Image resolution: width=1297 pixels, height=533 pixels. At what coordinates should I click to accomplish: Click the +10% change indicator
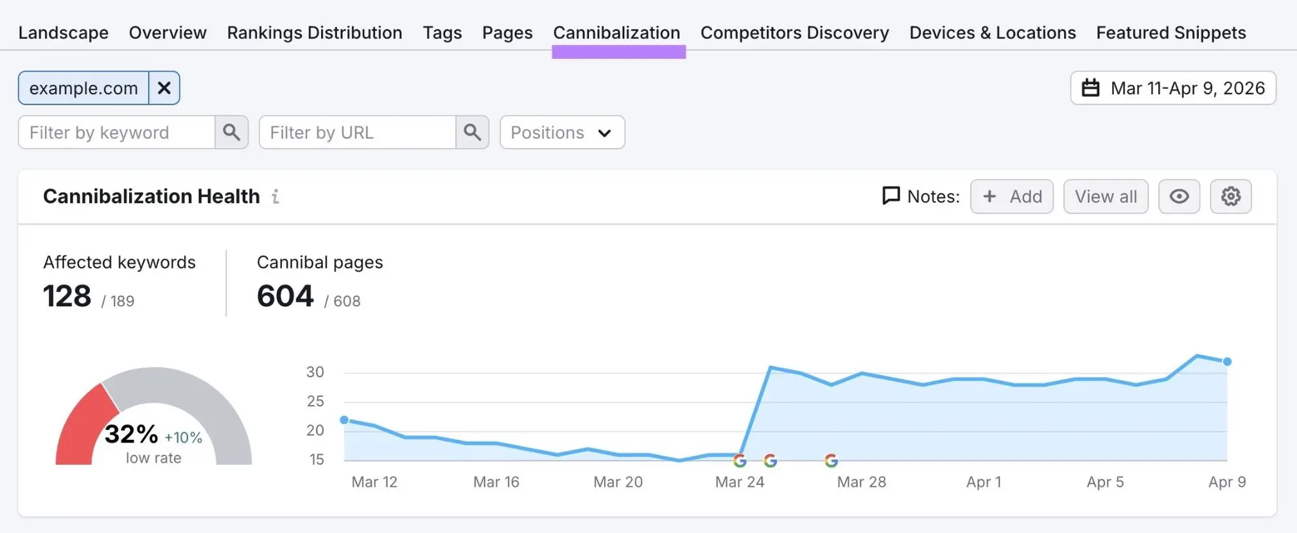click(x=183, y=438)
